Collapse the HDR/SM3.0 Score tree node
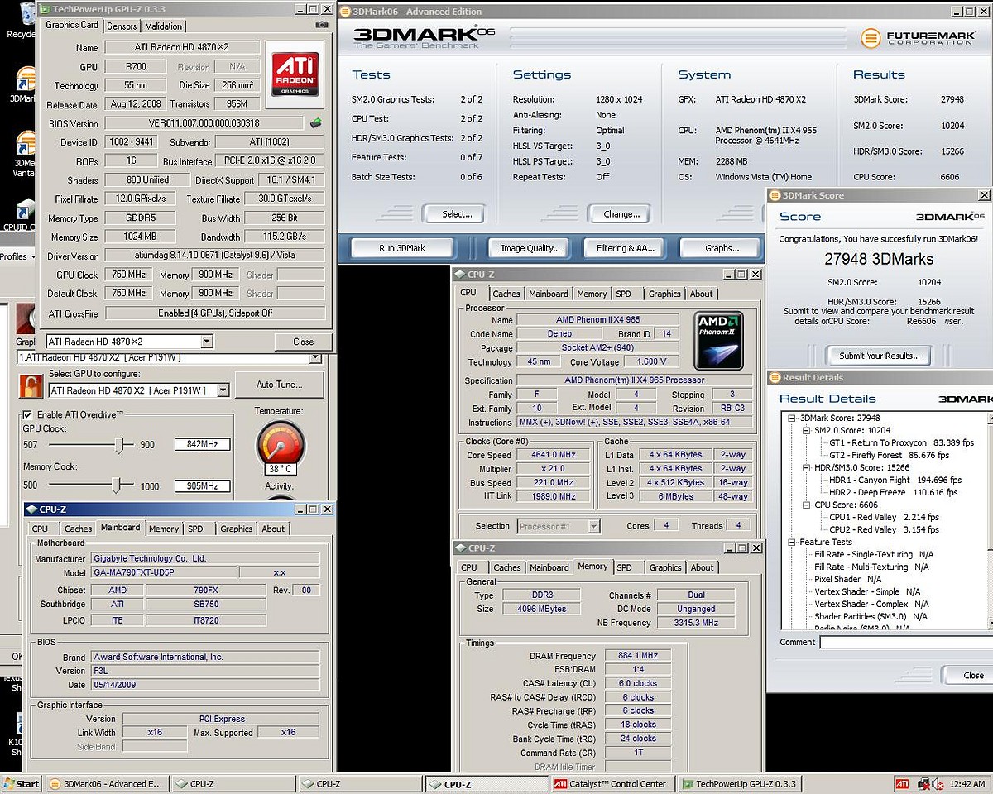The width and height of the screenshot is (993, 794). click(806, 468)
